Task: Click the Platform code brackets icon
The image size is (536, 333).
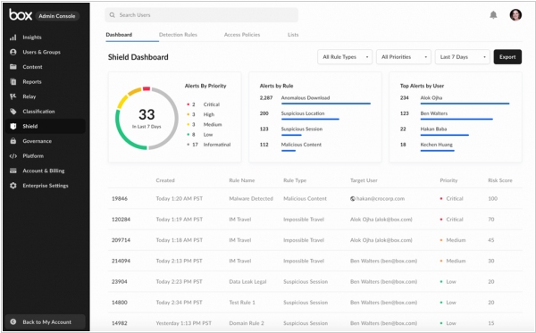Action: pyautogui.click(x=13, y=155)
